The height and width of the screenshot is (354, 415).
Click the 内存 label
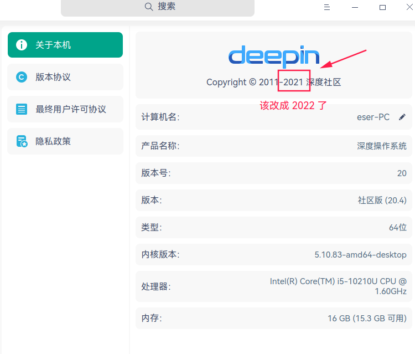tap(152, 318)
